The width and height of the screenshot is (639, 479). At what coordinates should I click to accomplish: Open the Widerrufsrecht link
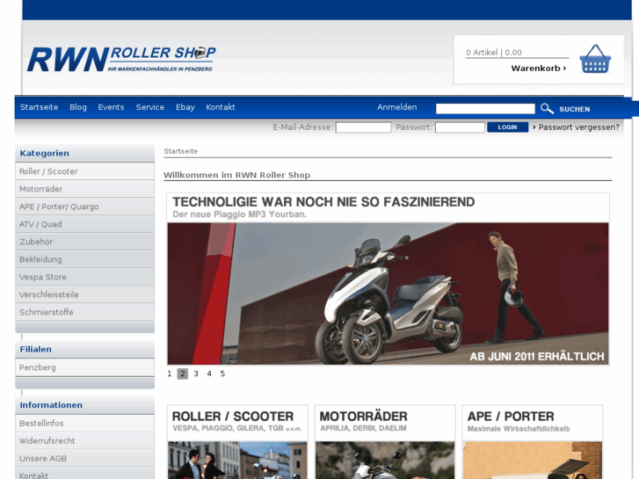(84, 440)
